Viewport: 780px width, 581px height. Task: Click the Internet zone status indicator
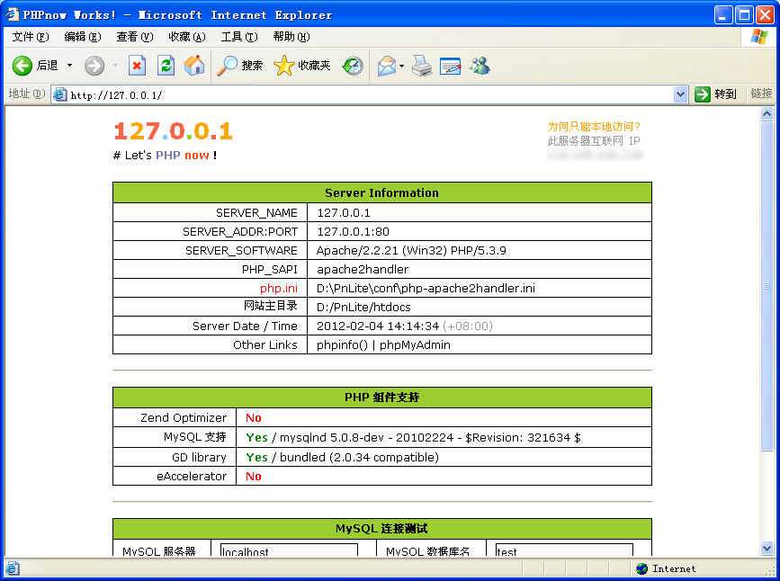pos(667,568)
